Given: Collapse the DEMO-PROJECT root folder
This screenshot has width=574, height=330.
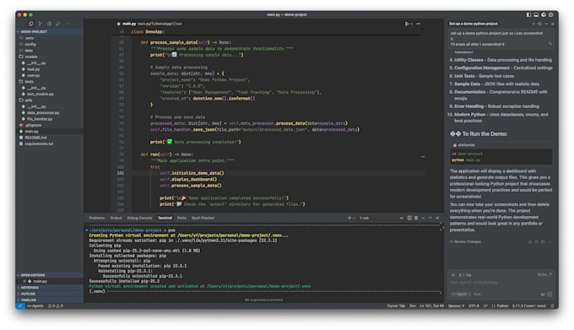Looking at the screenshot, I should point(50,32).
